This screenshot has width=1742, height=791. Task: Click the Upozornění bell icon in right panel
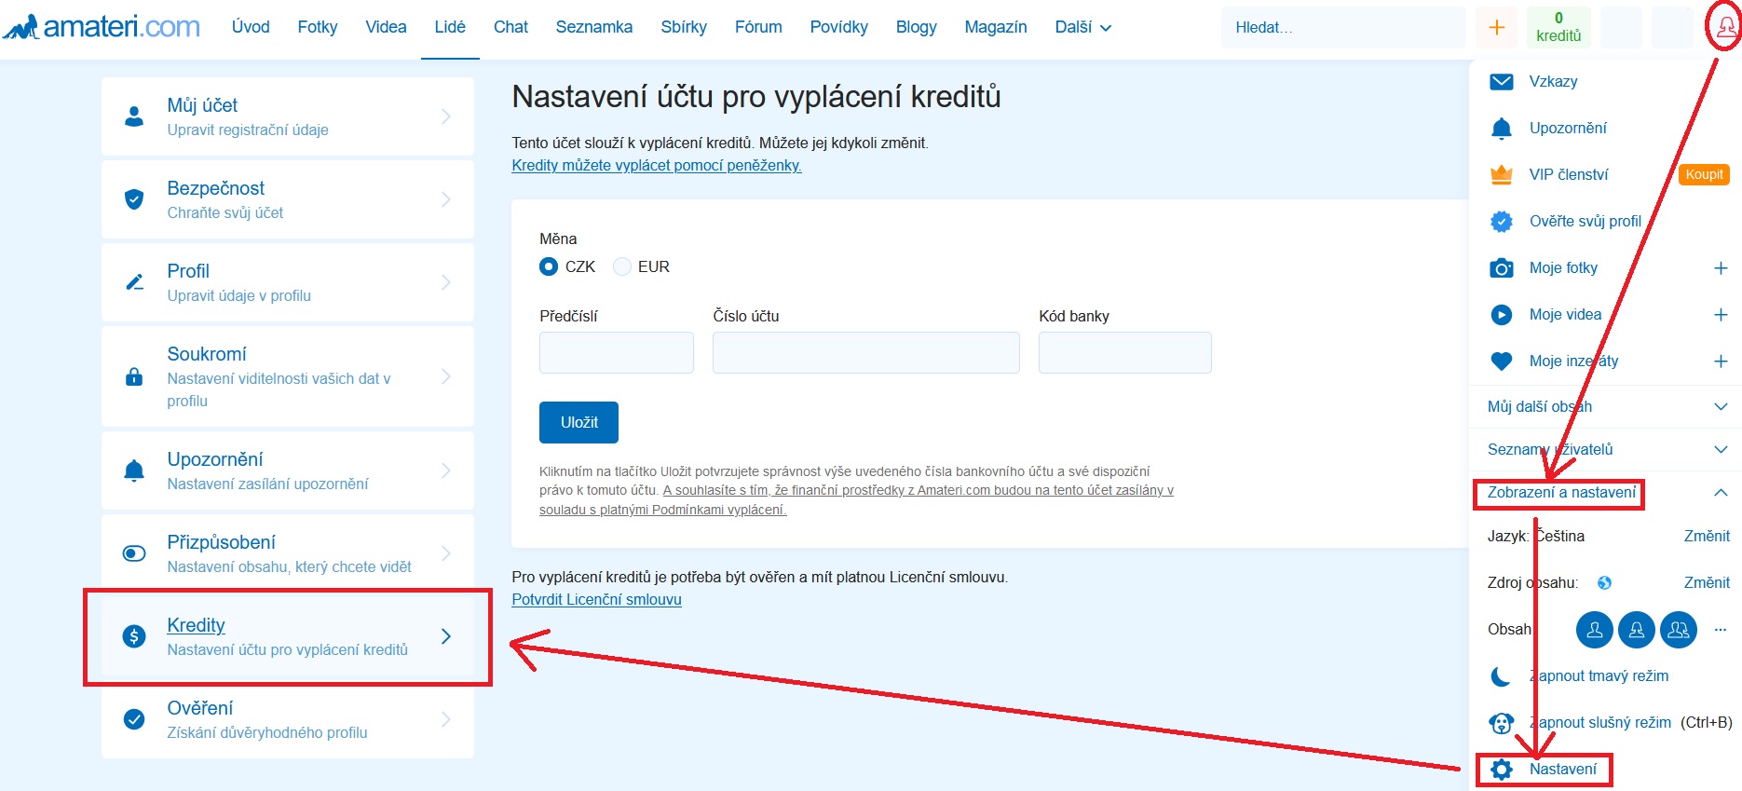[x=1502, y=129]
